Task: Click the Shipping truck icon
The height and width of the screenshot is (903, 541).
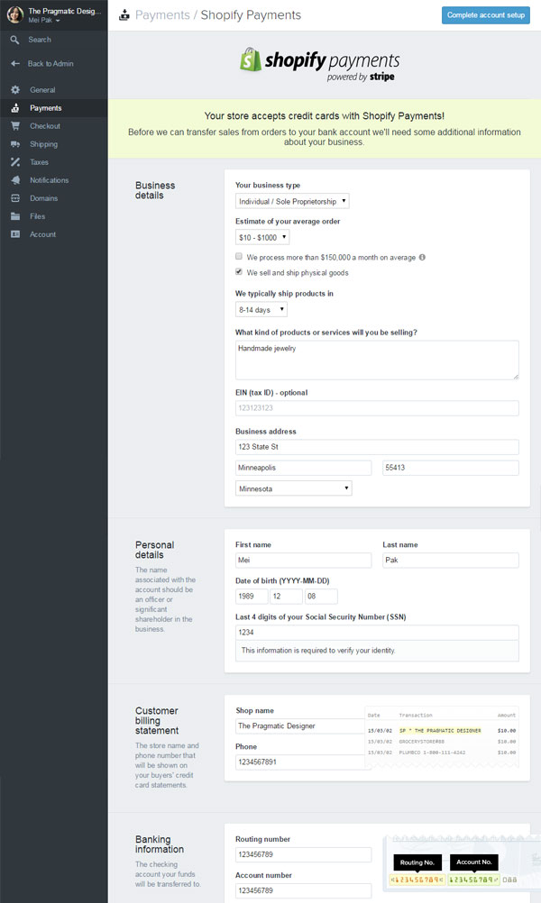Action: click(15, 144)
